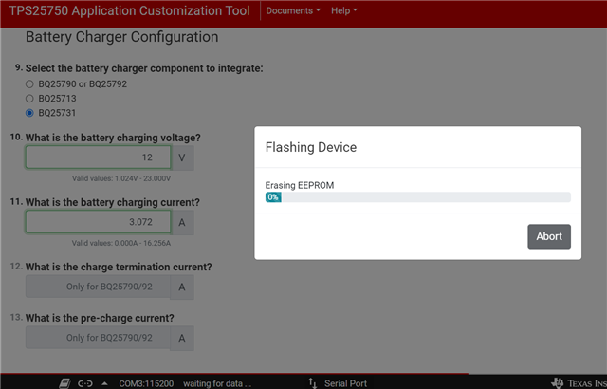Viewport: 607px width, 389px height.
Task: Click the A unit label beside charging current
Action: point(182,223)
